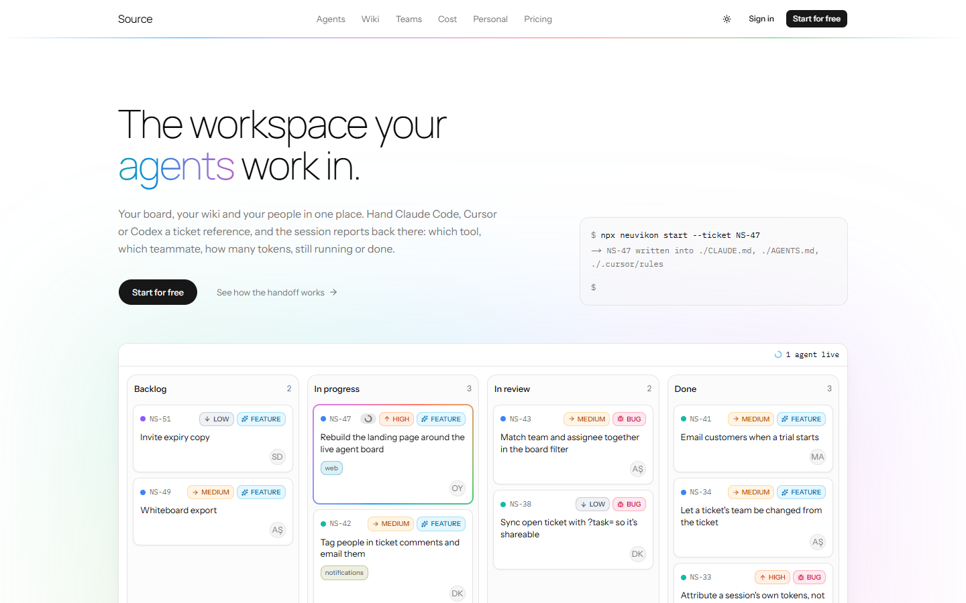The image size is (966, 603).
Task: Click the SD avatar on Invite expiry copy
Action: tap(277, 457)
